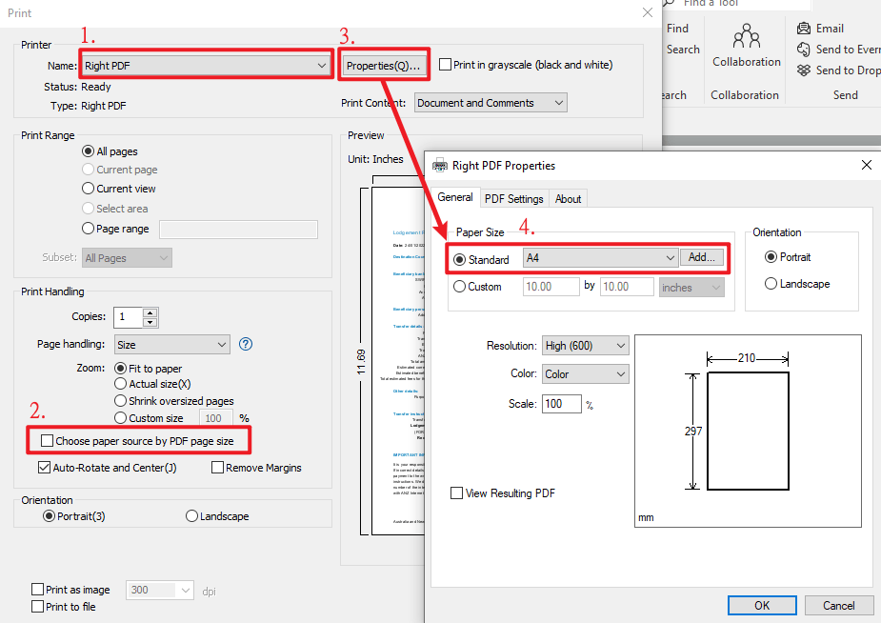Viewport: 881px width, 623px height.
Task: Enable Choose paper source by PDF page size
Action: (x=48, y=440)
